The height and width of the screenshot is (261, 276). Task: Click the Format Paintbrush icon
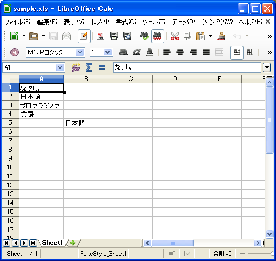[x=221, y=36]
